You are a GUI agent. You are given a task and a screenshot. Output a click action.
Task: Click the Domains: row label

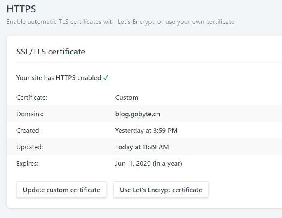pyautogui.click(x=30, y=114)
